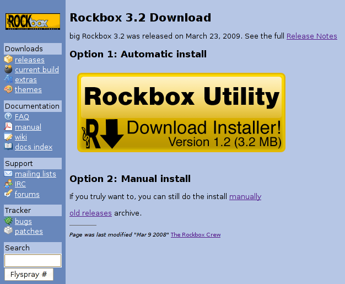Screen dimensions: 345x284
Task: Open the full Release Notes link
Action: 312,36
